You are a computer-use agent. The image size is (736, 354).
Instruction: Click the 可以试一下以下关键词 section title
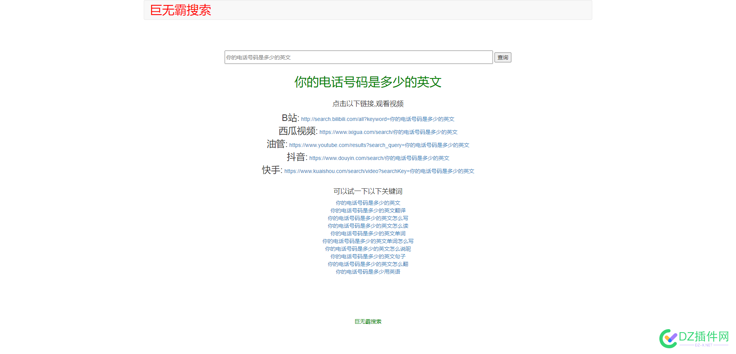coord(368,191)
